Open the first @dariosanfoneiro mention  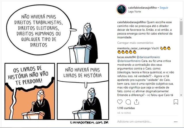pyautogui.click(x=148, y=57)
